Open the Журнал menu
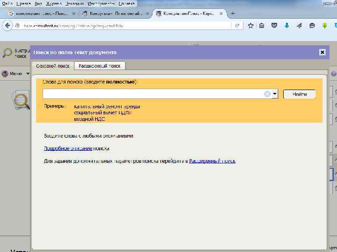The height and width of the screenshot is (252, 337). [x=53, y=3]
